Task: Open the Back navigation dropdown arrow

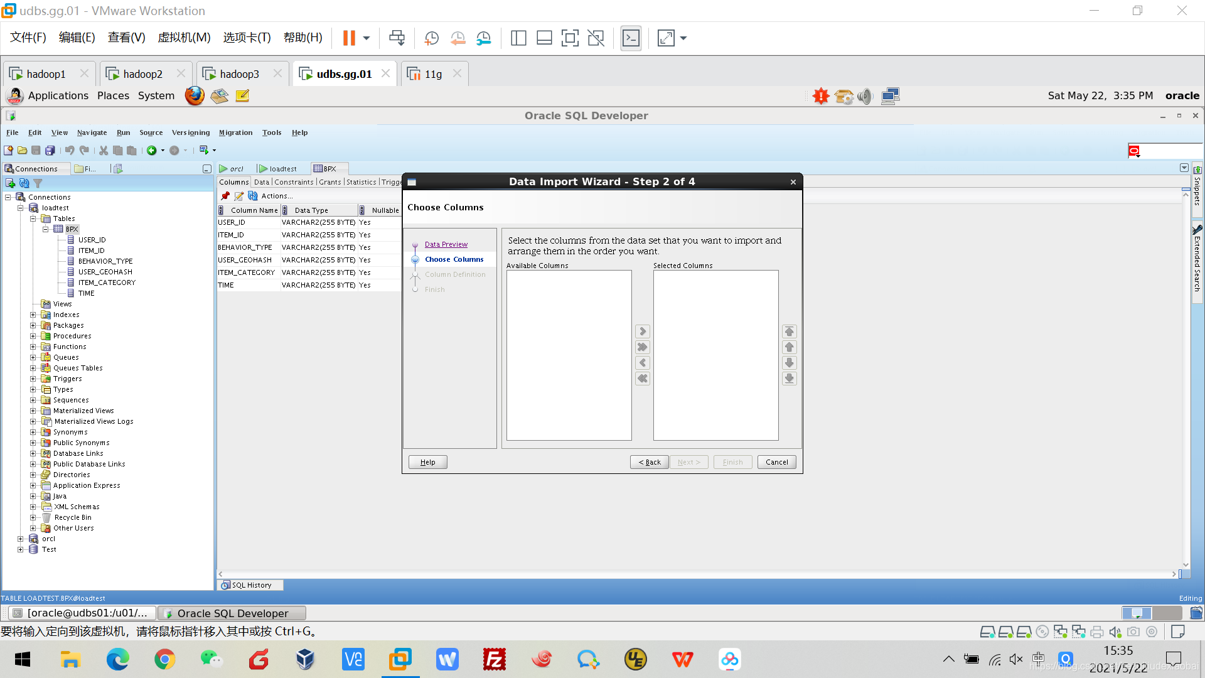Action: coord(163,150)
